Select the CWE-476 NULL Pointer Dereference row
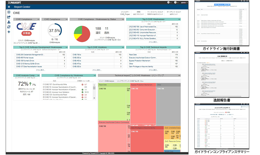Screen dimensions: 260x155 pos(153,39)
